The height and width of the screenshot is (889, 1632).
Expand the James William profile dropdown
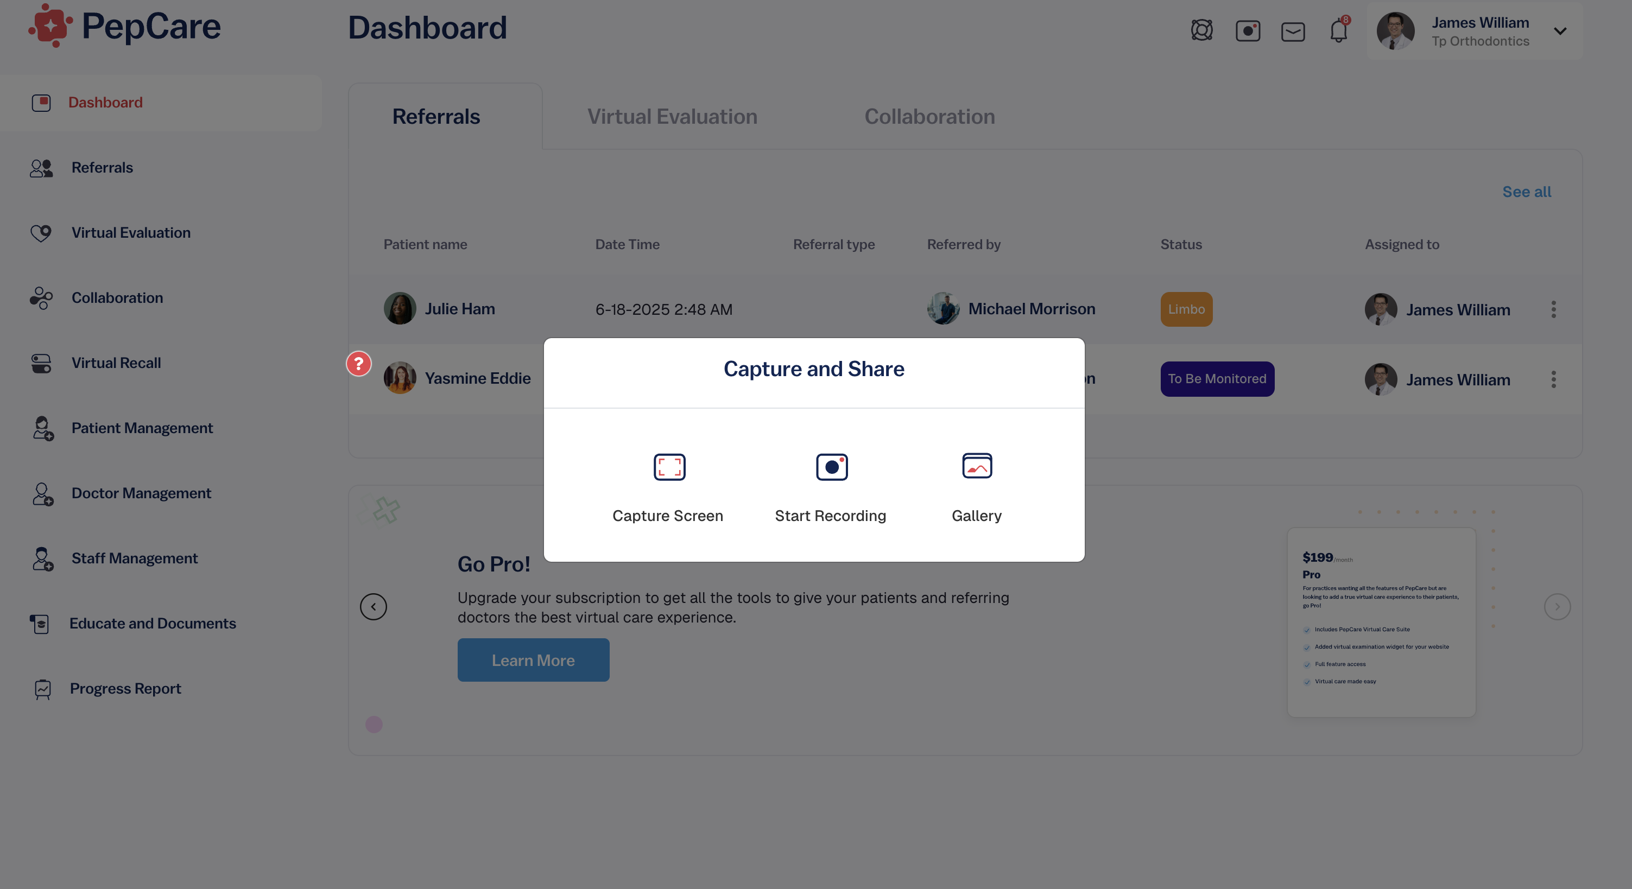(1560, 31)
